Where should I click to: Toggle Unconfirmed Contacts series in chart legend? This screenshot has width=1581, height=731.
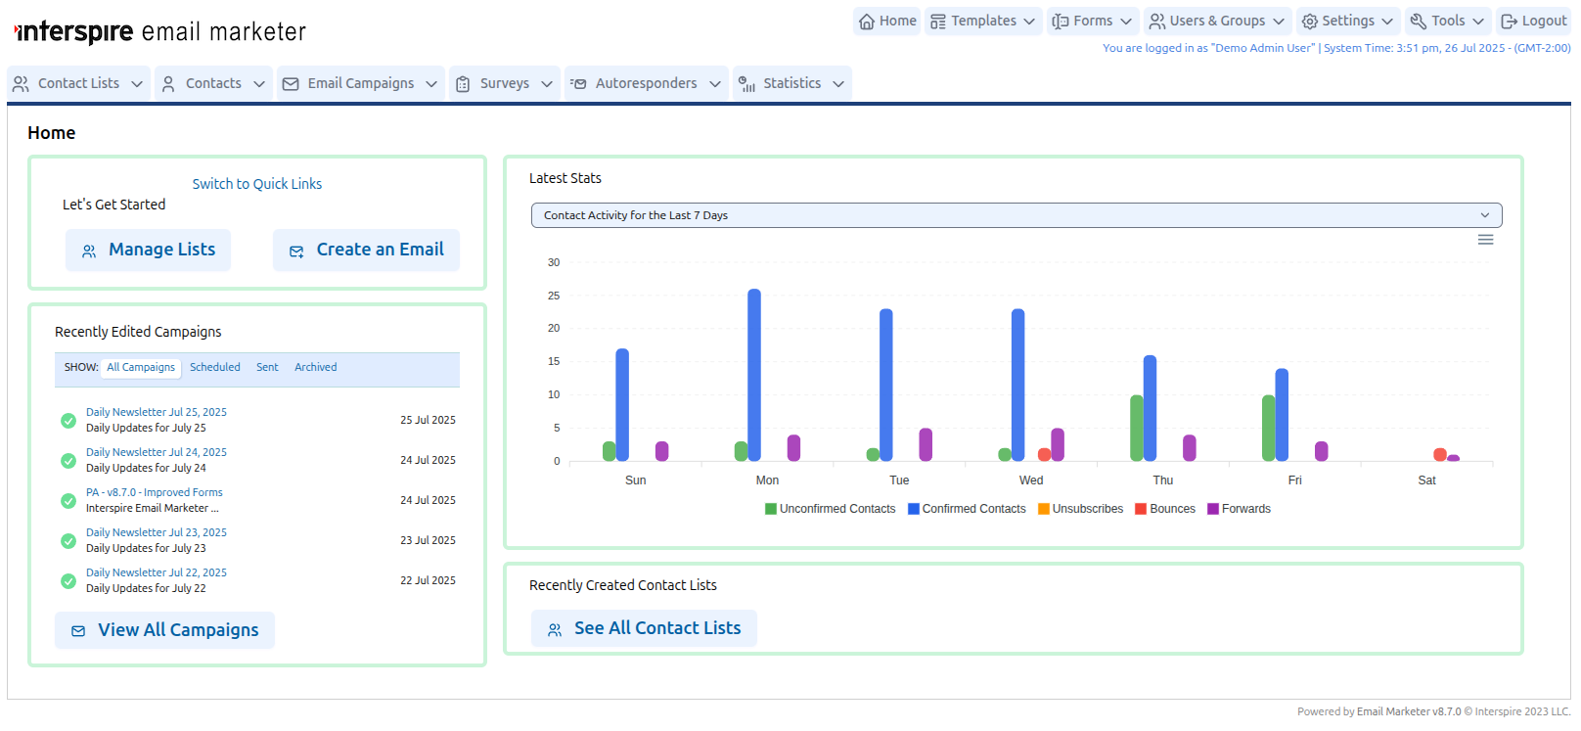click(x=830, y=509)
